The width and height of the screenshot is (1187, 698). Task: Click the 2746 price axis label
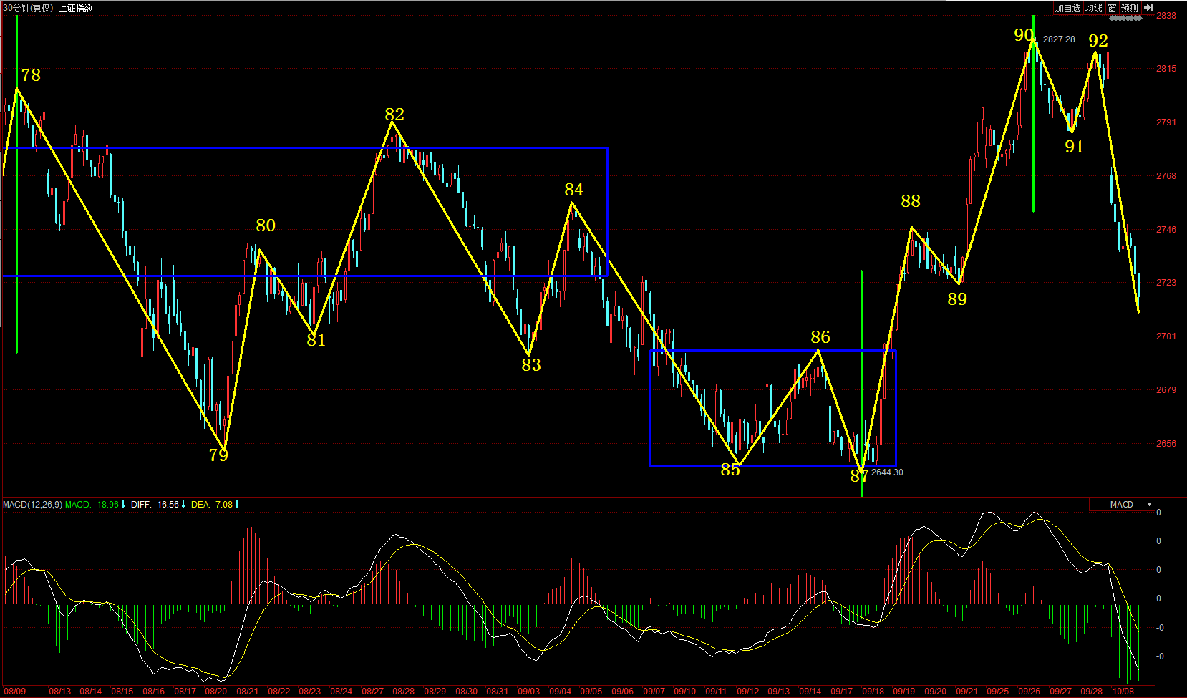click(x=1166, y=230)
